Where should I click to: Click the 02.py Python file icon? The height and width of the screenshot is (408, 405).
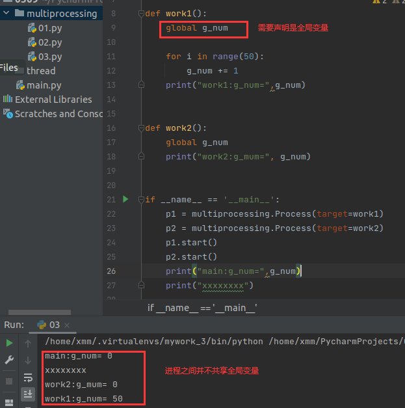32,42
